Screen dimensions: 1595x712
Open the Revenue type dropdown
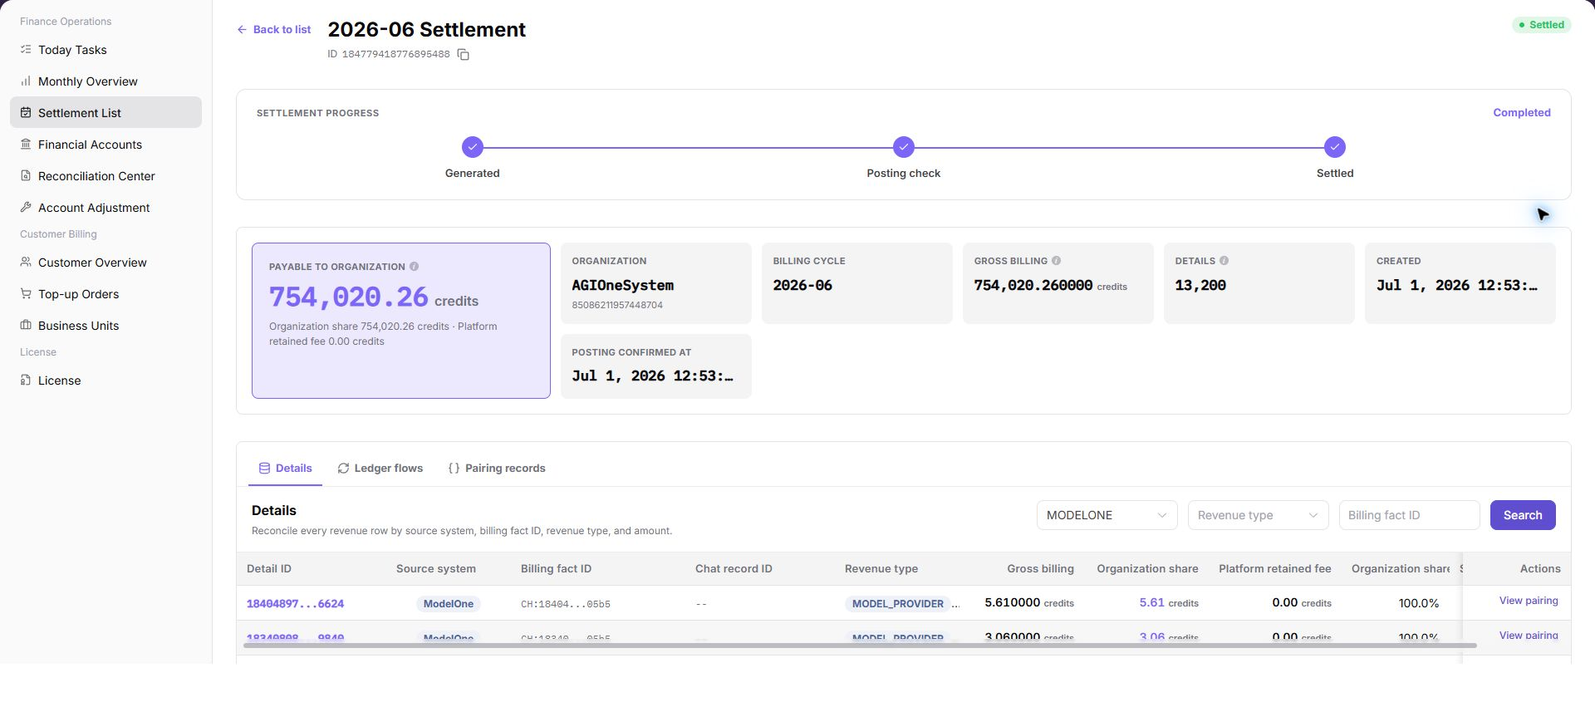coord(1258,515)
